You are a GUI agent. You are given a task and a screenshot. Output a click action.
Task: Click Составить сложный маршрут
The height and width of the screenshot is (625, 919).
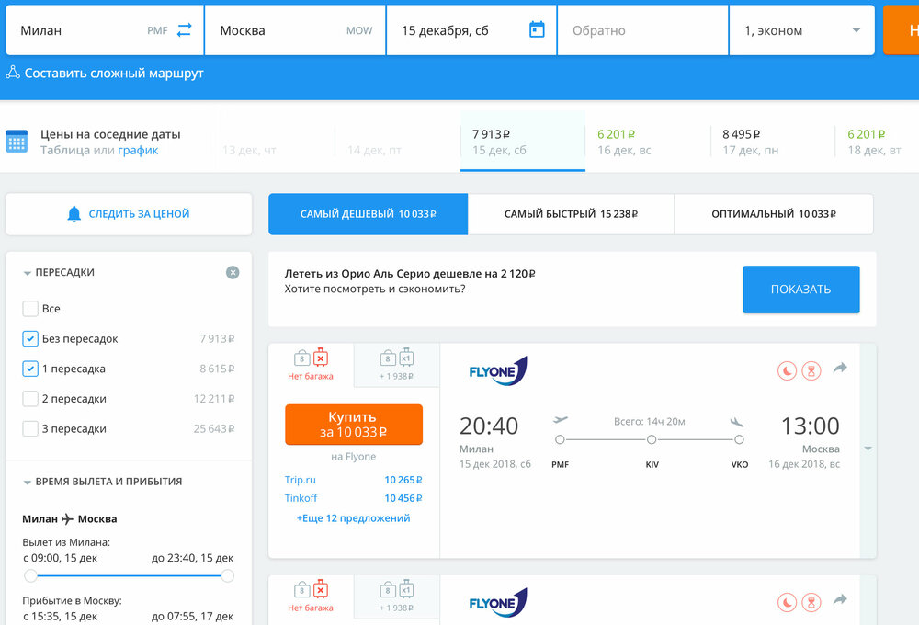[x=114, y=74]
